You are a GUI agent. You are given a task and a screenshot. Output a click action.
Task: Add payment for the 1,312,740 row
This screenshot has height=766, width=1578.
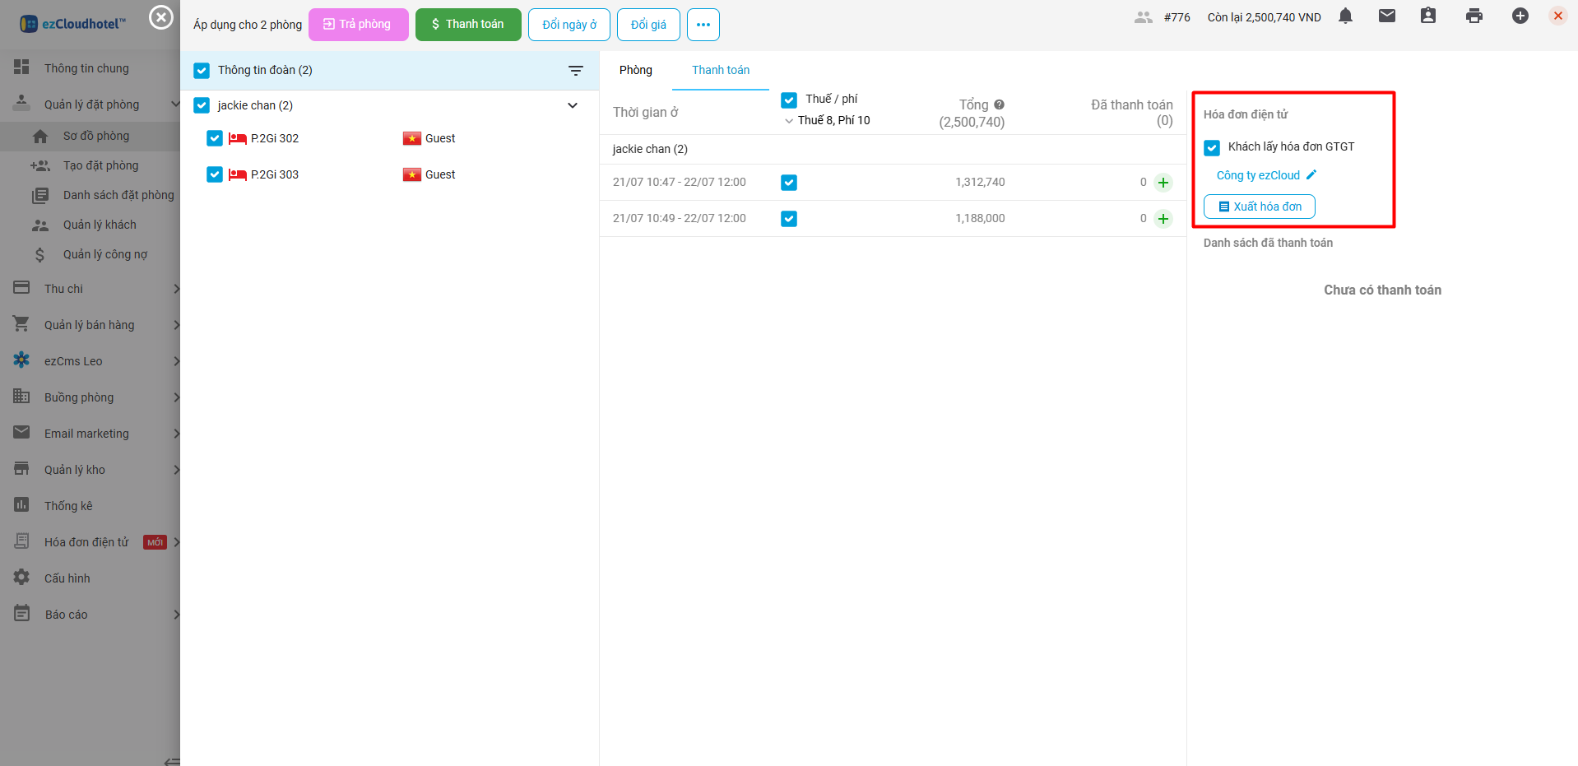[x=1163, y=183]
